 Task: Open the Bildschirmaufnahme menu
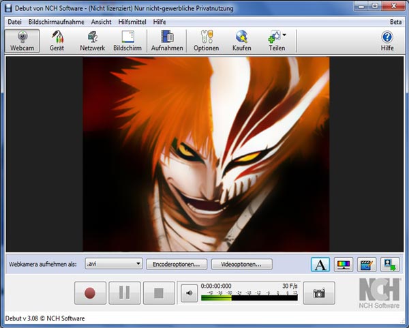(x=57, y=22)
